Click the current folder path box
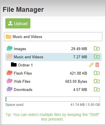The image size is (106, 125). coord(53,37)
